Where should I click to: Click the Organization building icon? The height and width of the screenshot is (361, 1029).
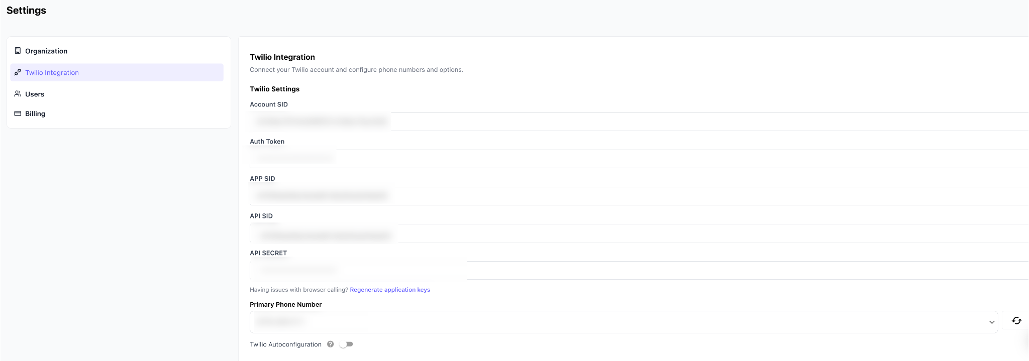click(x=18, y=51)
